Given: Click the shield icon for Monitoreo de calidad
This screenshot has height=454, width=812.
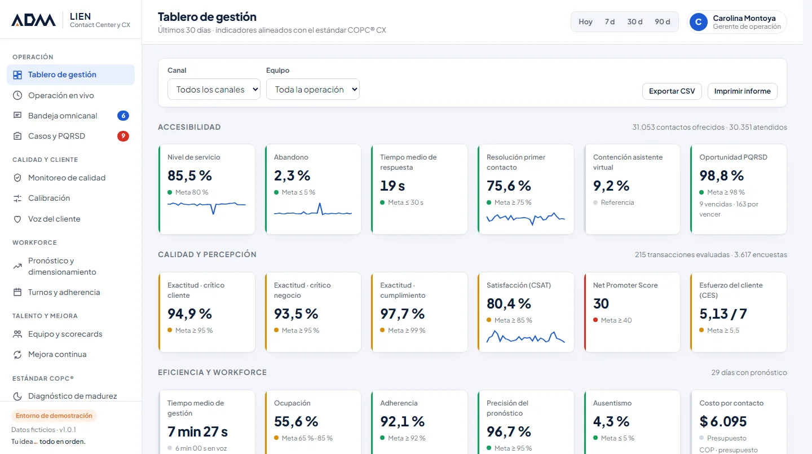Looking at the screenshot, I should coord(17,178).
